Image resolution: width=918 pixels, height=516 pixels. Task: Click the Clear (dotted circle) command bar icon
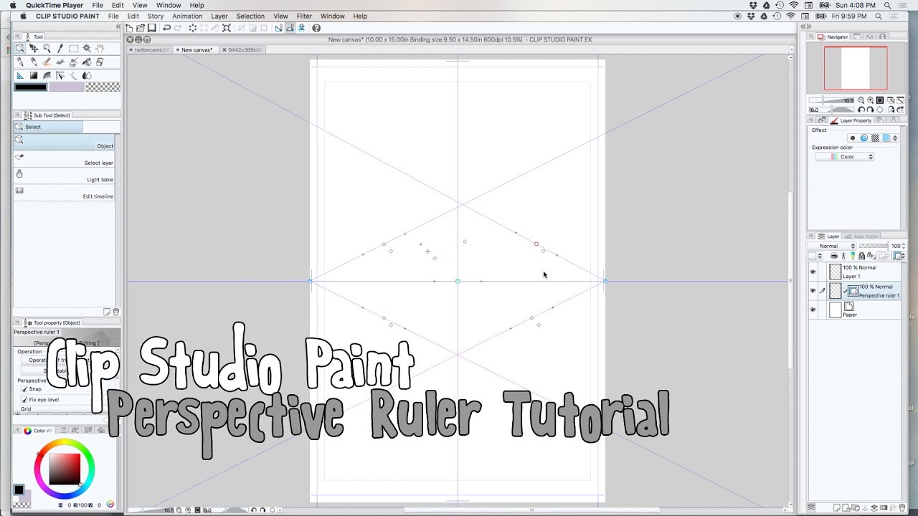[192, 28]
